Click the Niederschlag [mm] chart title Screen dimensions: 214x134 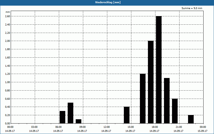(x=108, y=2)
